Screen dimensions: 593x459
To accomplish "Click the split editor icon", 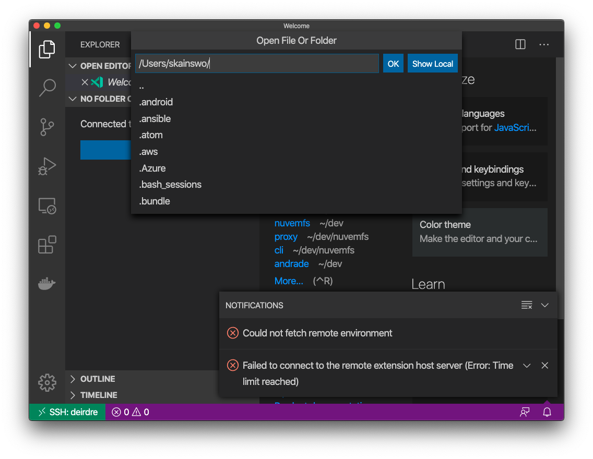I will [x=520, y=44].
